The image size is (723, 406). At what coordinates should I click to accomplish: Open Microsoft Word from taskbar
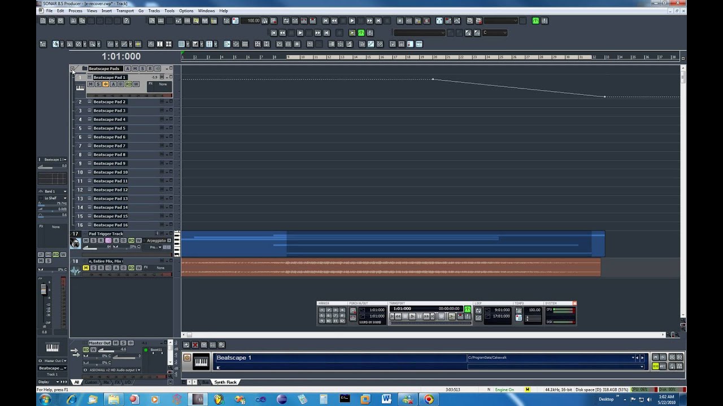pos(386,399)
